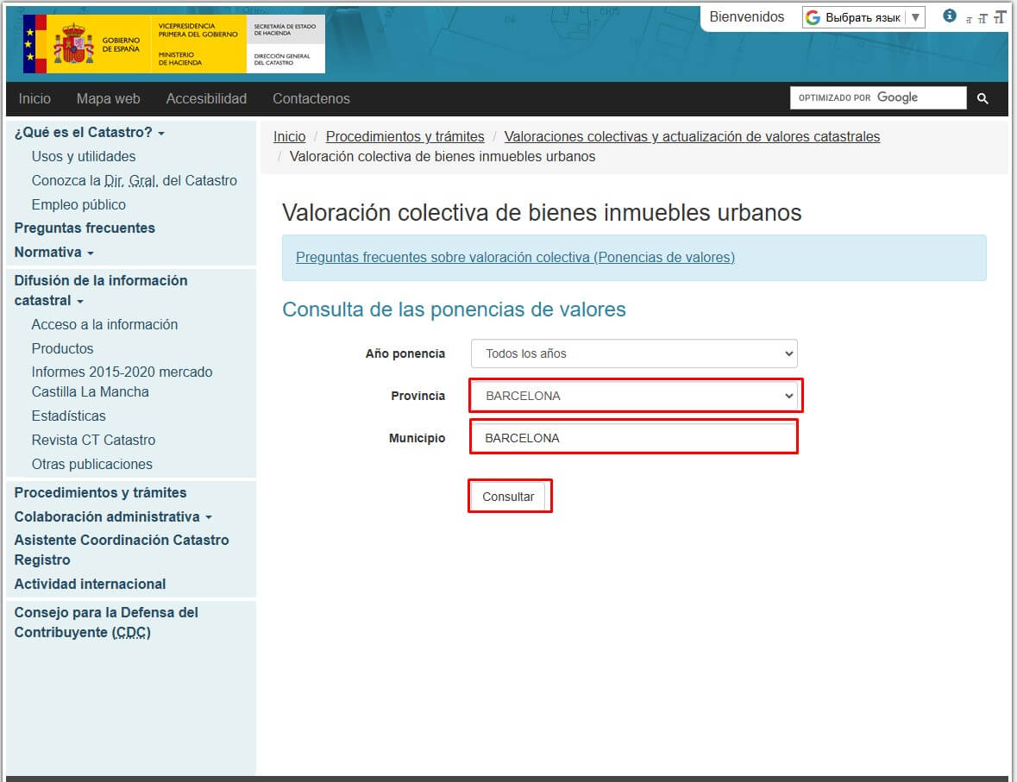Select the medium text size icon
This screenshot has height=782, width=1017.
[982, 18]
